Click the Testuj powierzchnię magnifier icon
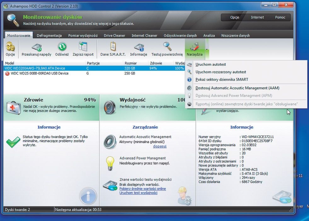 [x=167, y=47]
